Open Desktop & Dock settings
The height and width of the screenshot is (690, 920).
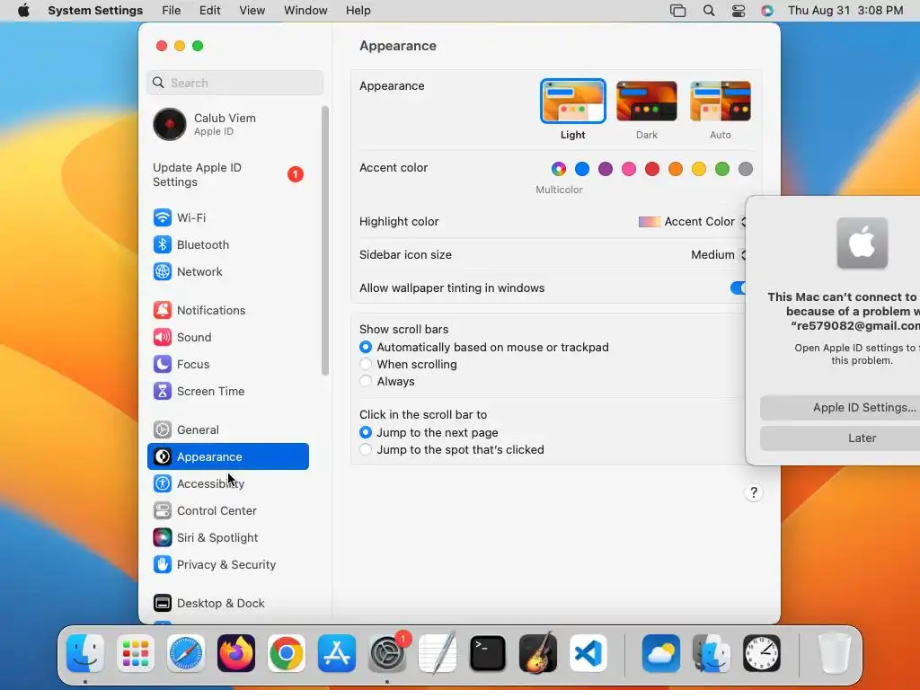tap(227, 603)
